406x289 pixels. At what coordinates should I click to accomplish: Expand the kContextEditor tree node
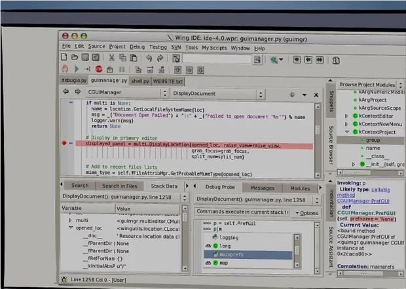tap(346, 116)
